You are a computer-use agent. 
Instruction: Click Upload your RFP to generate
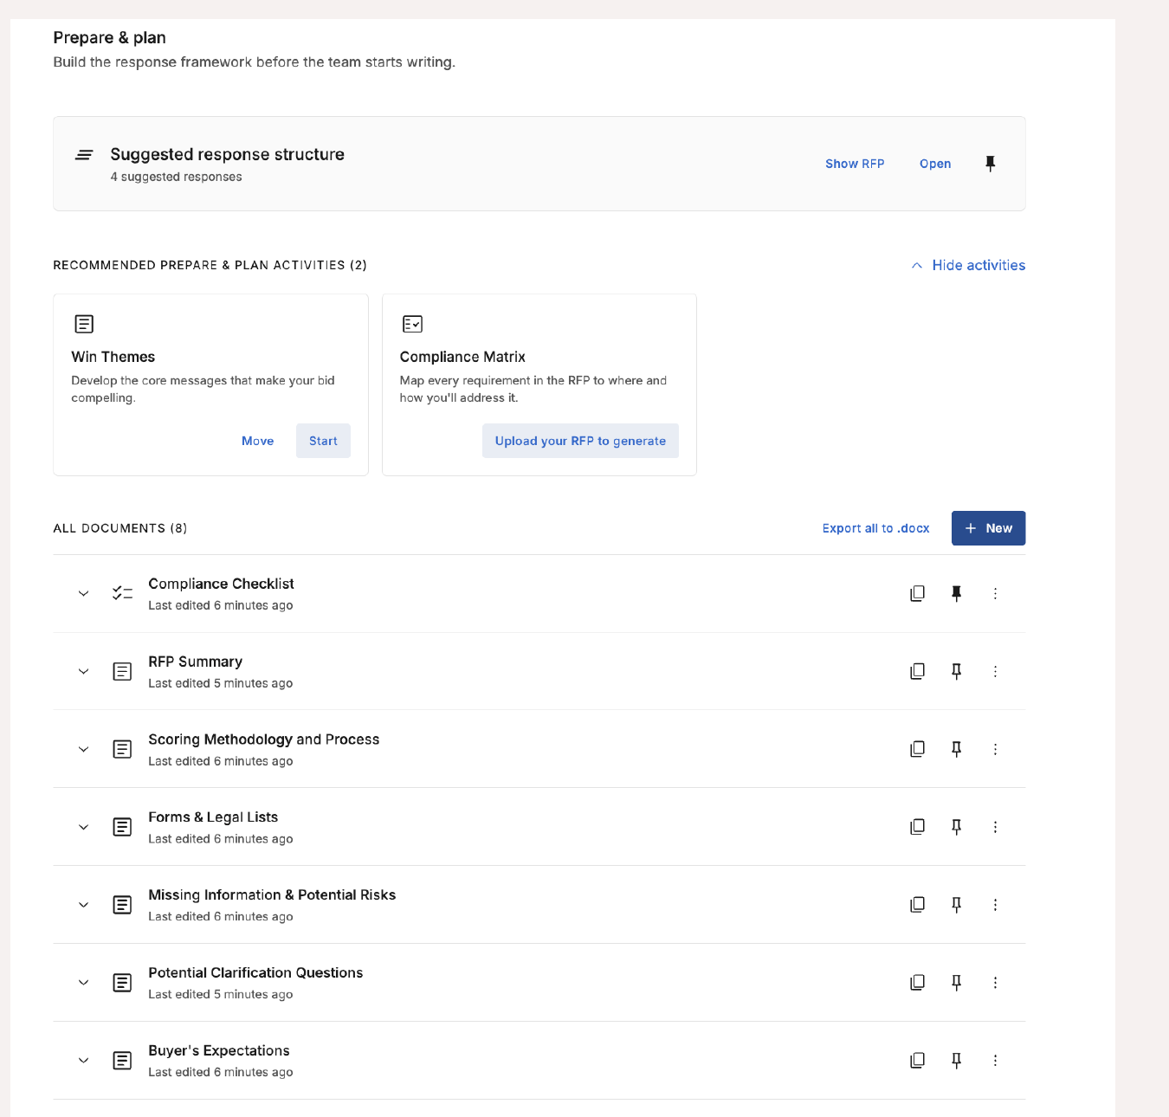580,441
